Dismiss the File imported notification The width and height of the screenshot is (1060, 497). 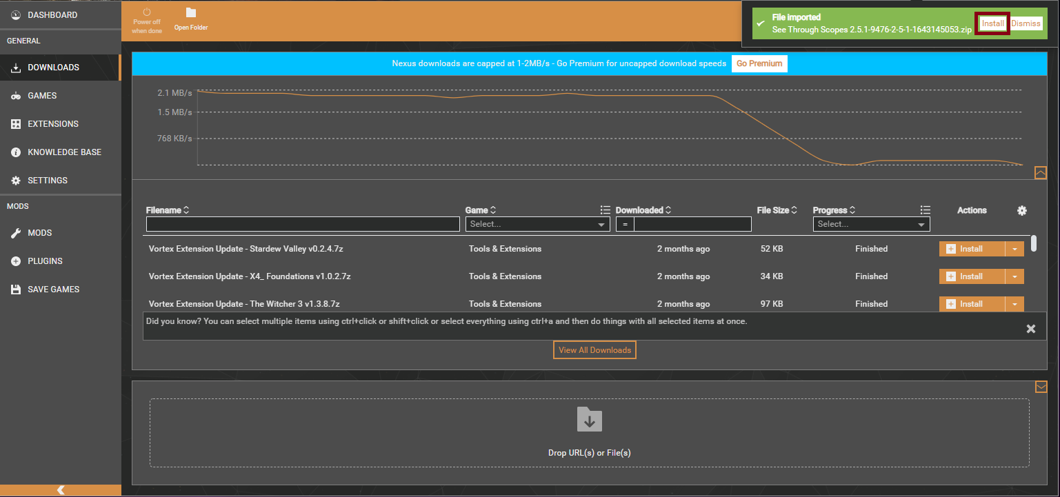(x=1026, y=23)
